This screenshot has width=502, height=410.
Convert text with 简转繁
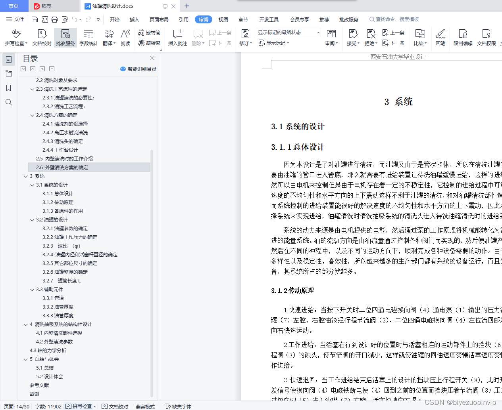coord(149,43)
